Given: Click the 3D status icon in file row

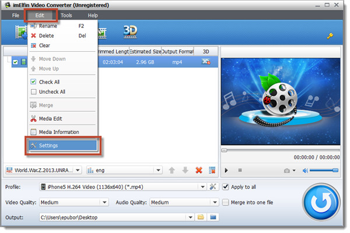Looking at the screenshot, I should tap(205, 62).
